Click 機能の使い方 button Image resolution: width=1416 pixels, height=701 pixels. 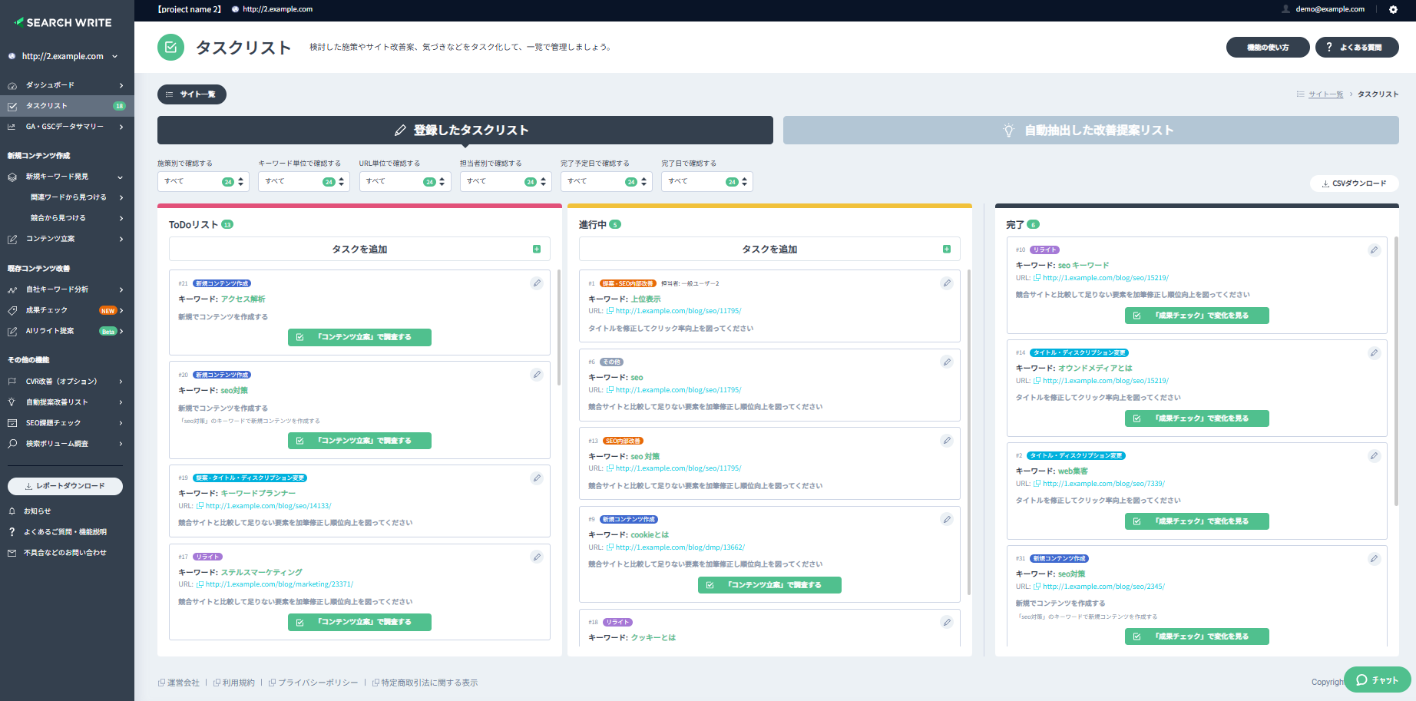[1268, 47]
